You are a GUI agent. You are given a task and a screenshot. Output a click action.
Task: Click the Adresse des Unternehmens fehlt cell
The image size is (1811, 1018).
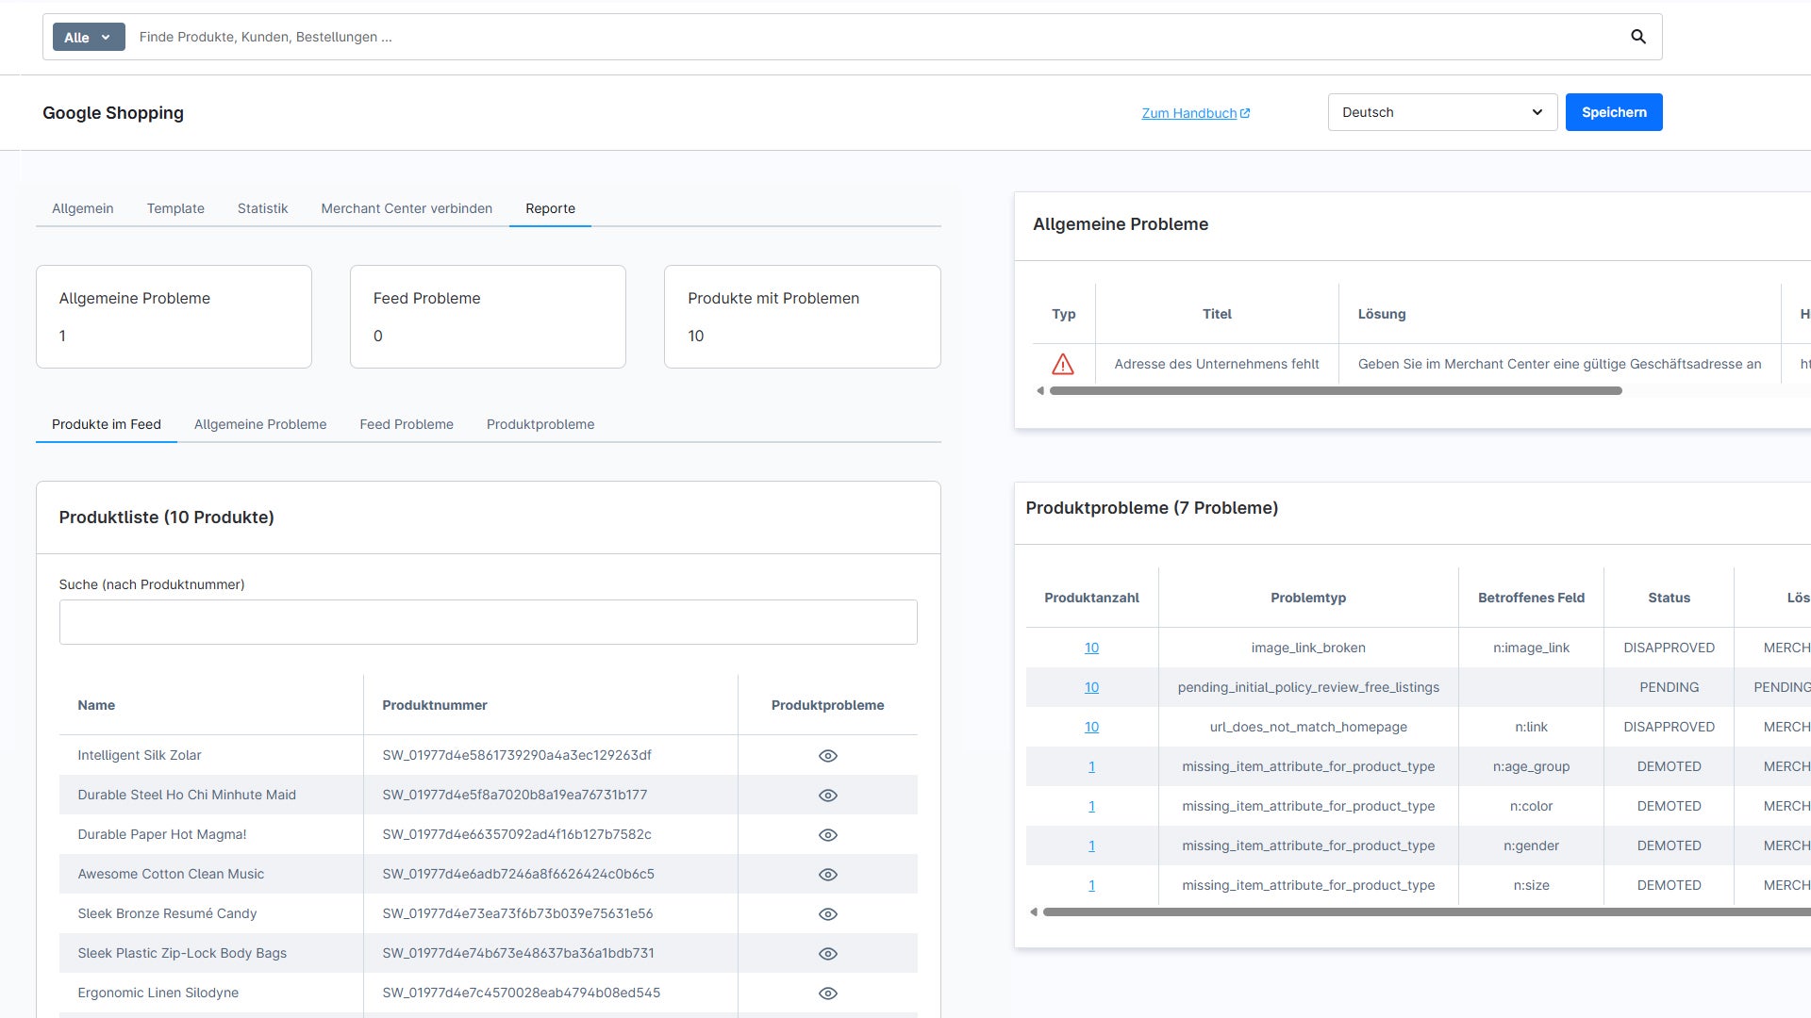click(x=1217, y=364)
